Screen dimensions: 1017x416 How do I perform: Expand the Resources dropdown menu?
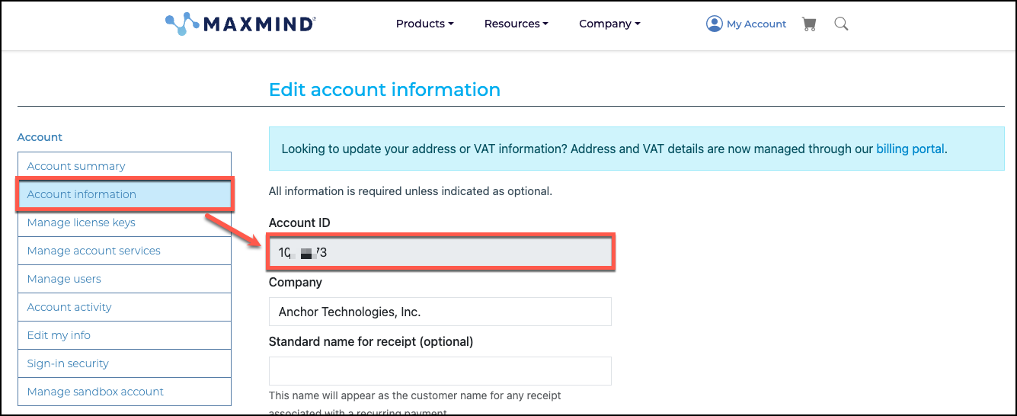click(516, 24)
